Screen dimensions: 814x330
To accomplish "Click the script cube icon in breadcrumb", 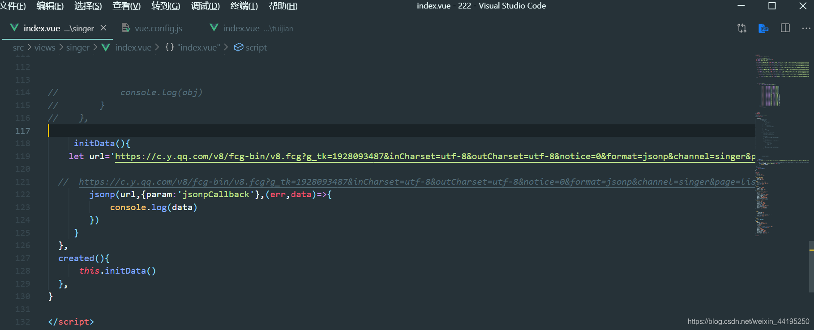I will point(239,47).
